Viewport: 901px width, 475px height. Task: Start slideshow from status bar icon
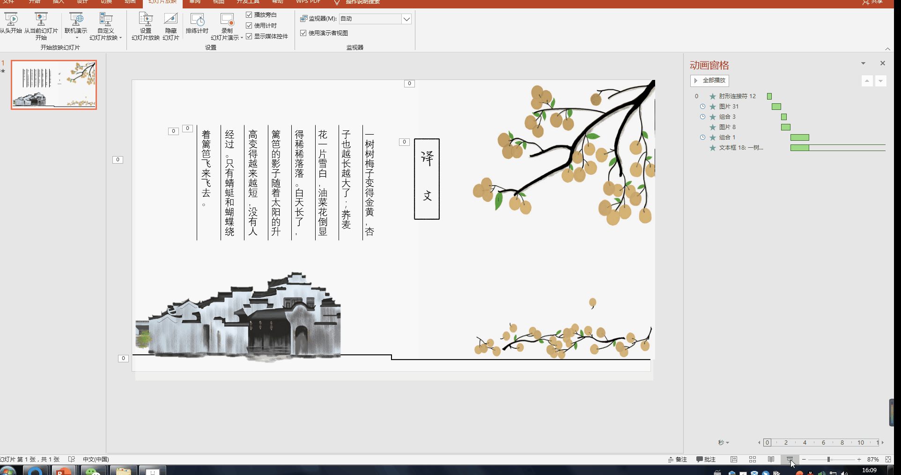click(x=790, y=460)
